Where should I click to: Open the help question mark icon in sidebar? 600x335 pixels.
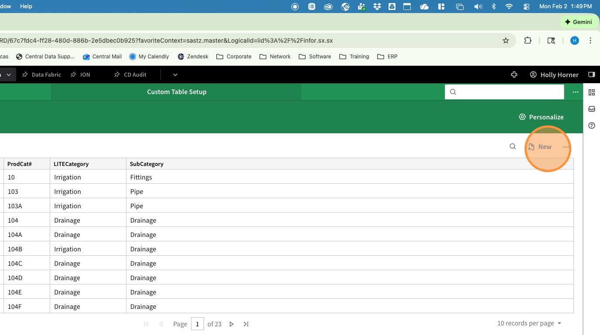592,125
